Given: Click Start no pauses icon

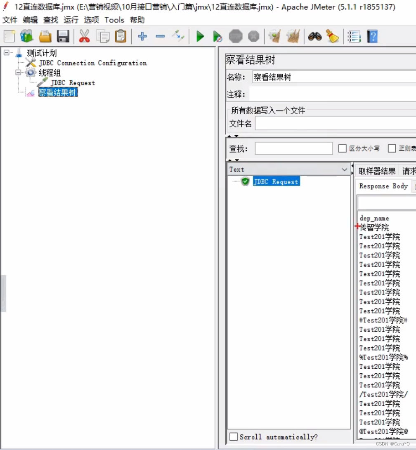Looking at the screenshot, I should click(x=217, y=37).
